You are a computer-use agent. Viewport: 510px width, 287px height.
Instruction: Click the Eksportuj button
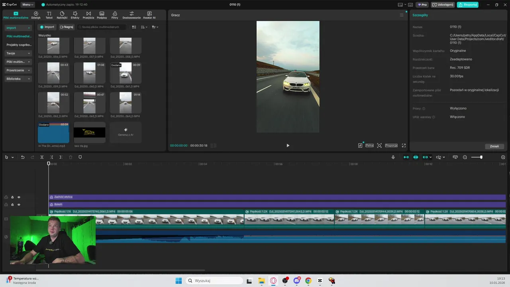click(x=468, y=5)
